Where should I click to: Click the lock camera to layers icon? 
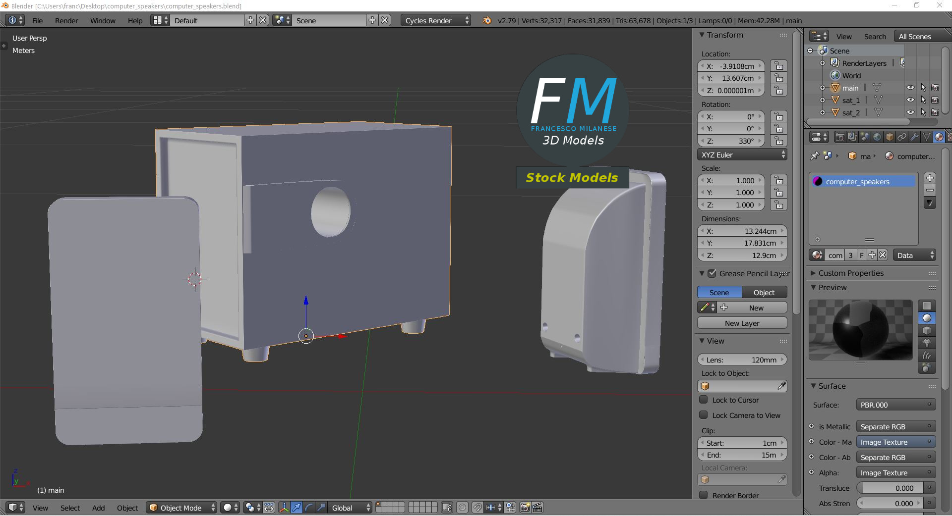pyautogui.click(x=447, y=508)
